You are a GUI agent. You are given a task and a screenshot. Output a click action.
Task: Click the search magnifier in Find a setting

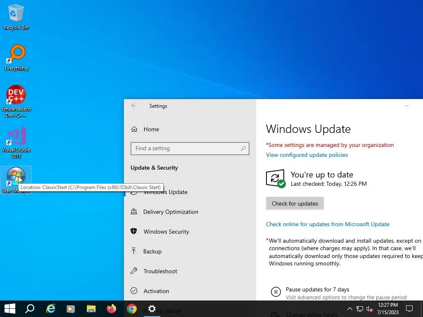[243, 149]
